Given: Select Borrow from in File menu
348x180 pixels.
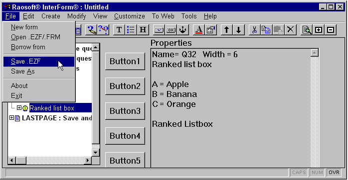Looking at the screenshot, I should click(28, 47).
